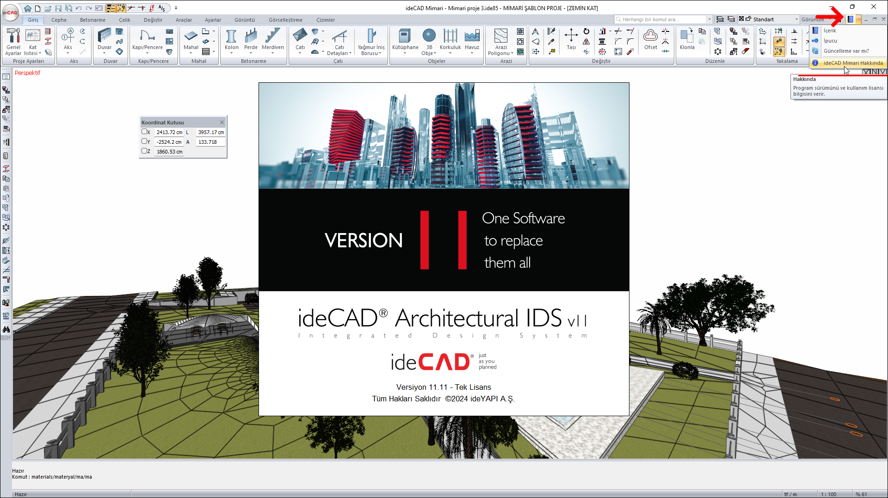Viewport: 888px width, 498px height.
Task: Toggle the Y checkbox in Koordinat Kutusu
Action: point(144,141)
